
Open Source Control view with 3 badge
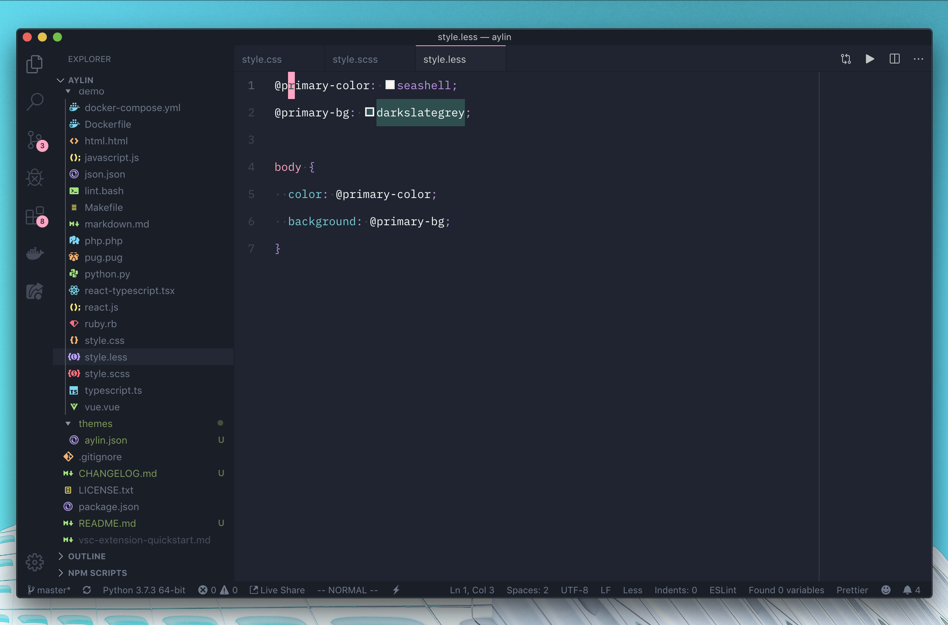point(35,140)
